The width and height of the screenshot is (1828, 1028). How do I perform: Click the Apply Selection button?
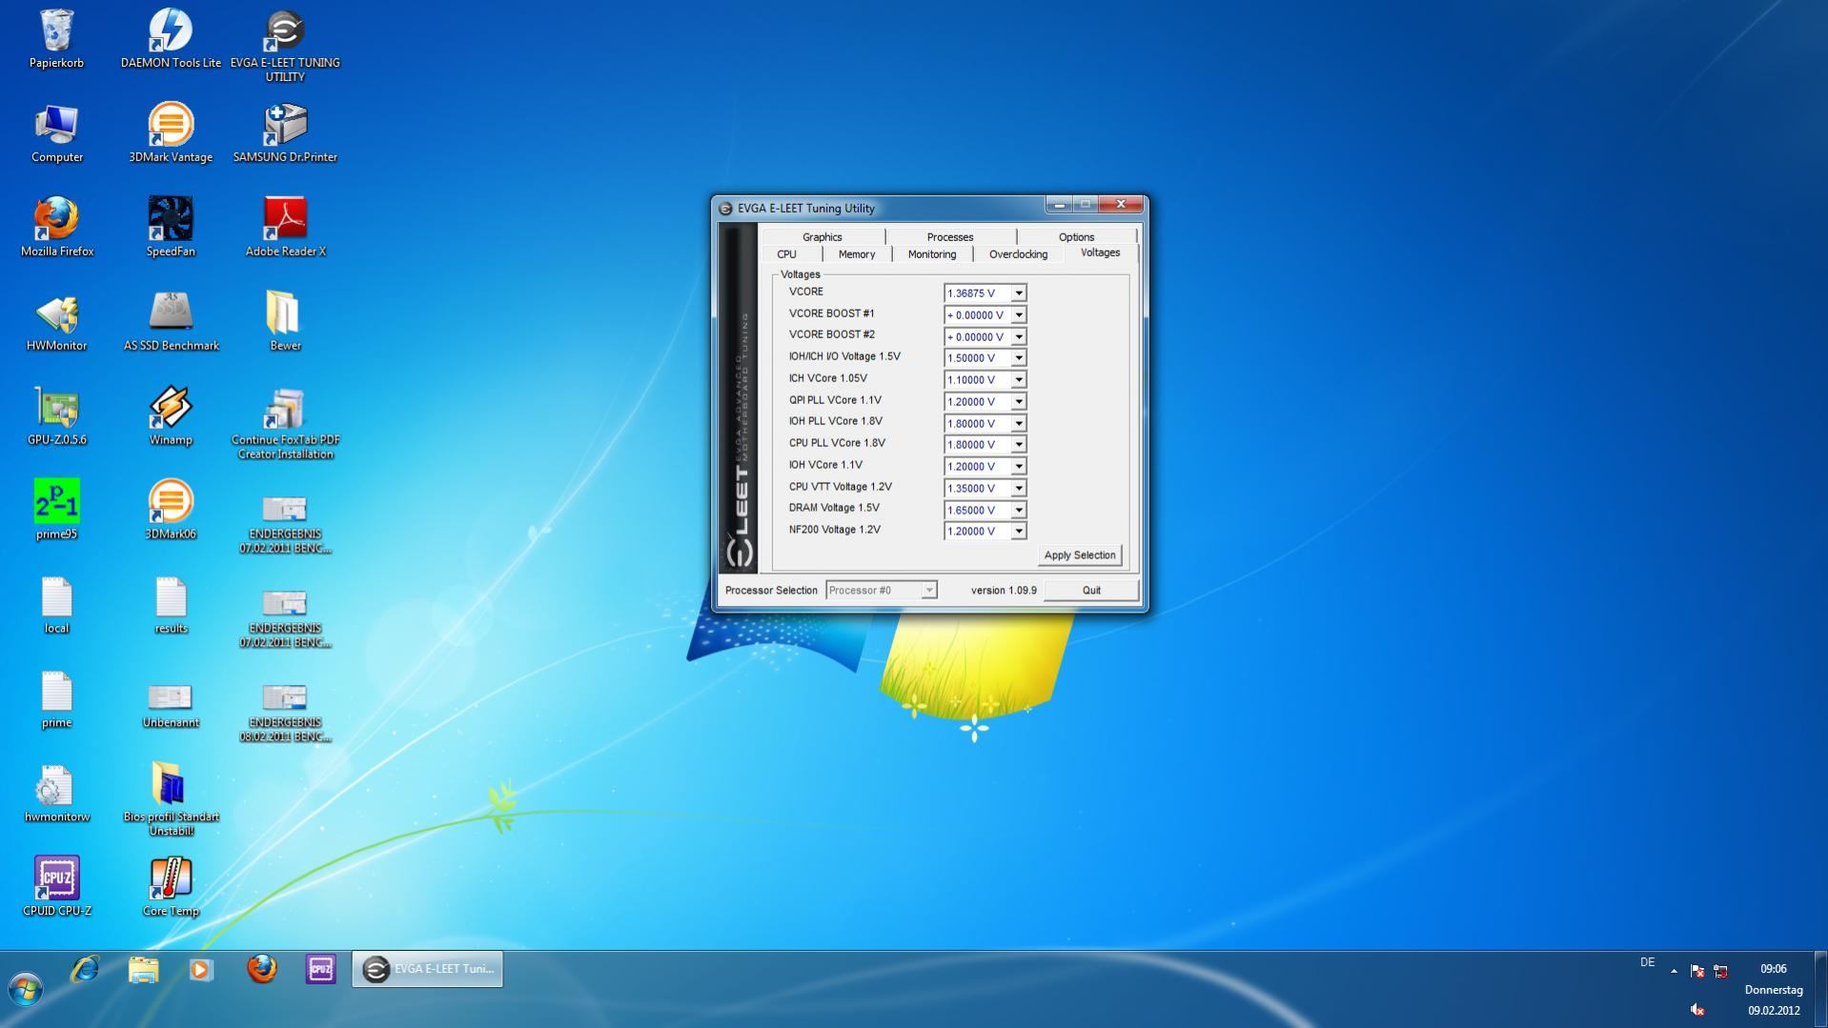pos(1080,555)
